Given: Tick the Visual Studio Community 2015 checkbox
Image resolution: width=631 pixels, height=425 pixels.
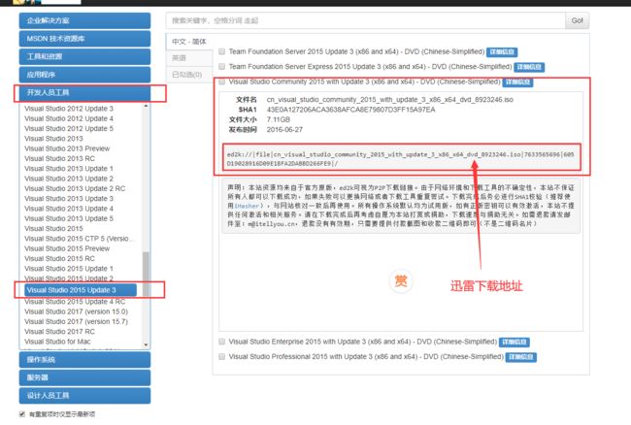Looking at the screenshot, I should [x=221, y=82].
